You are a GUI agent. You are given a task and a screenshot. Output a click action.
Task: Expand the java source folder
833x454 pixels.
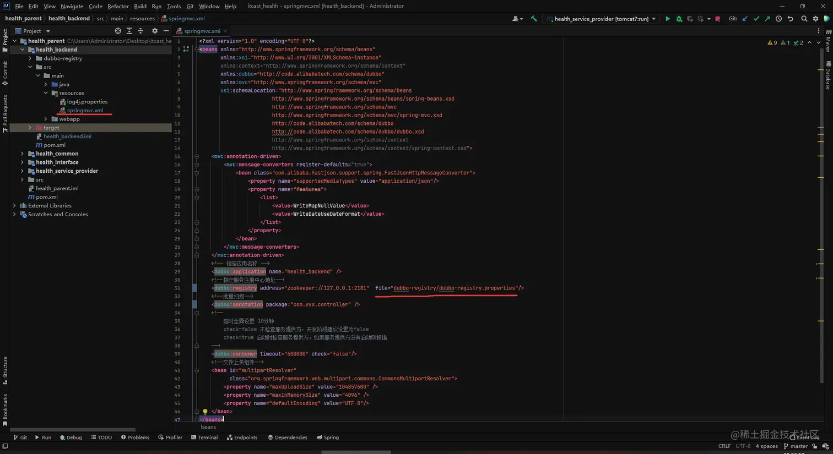[x=46, y=84]
